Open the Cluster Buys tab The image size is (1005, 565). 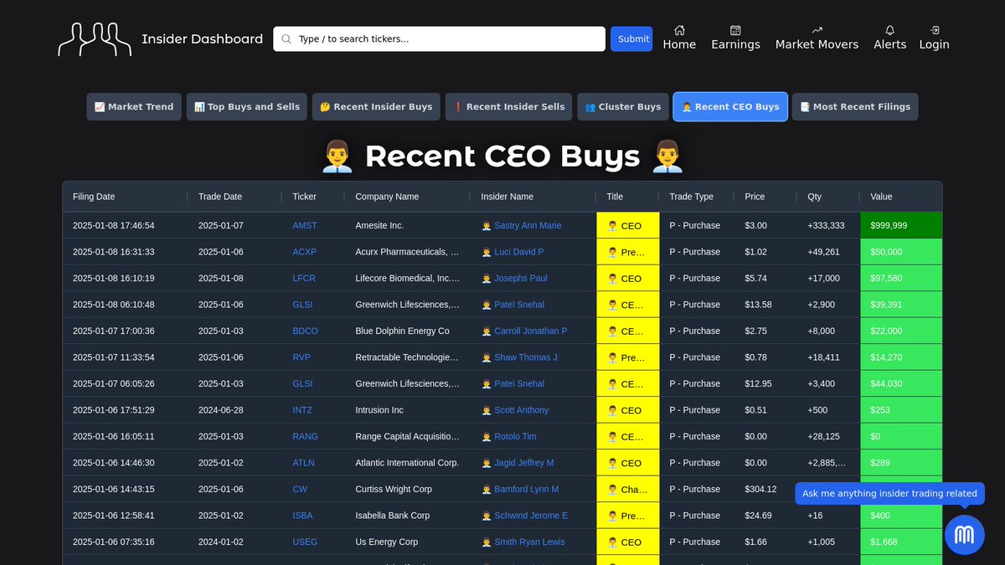[x=623, y=106]
